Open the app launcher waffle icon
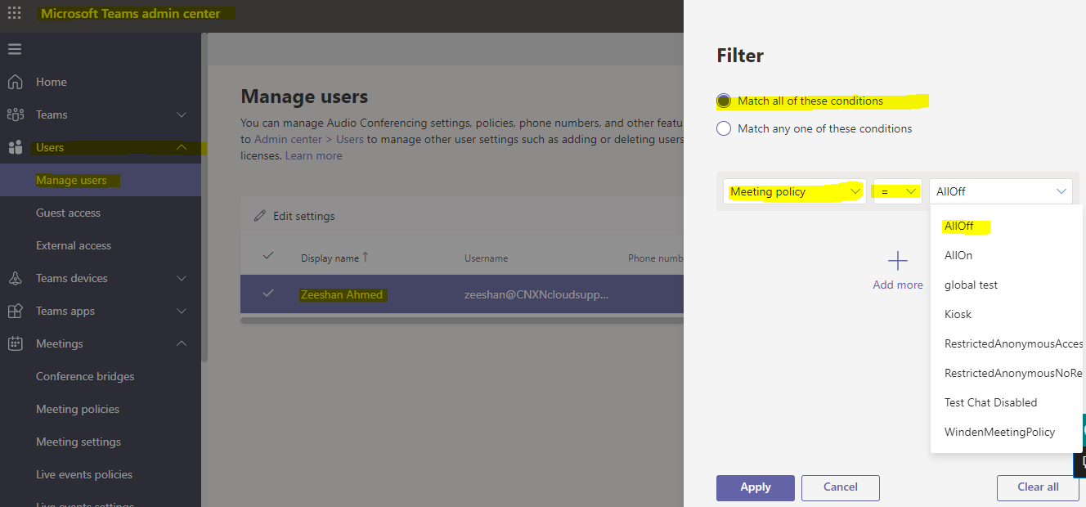Image resolution: width=1086 pixels, height=507 pixels. [x=15, y=13]
